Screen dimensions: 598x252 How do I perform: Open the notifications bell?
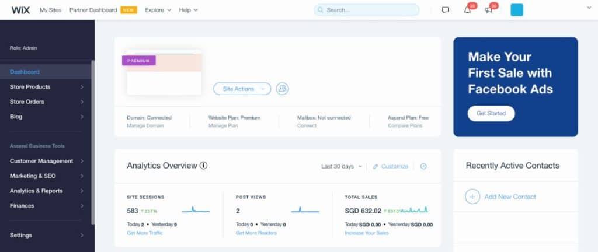click(x=467, y=10)
